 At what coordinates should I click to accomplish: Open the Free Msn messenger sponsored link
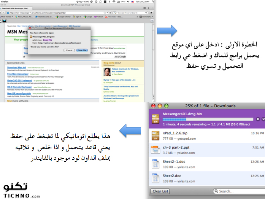click(18, 74)
